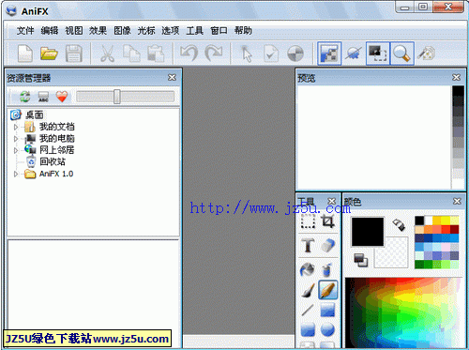Expand the 我的电脑 tree node

click(16, 139)
